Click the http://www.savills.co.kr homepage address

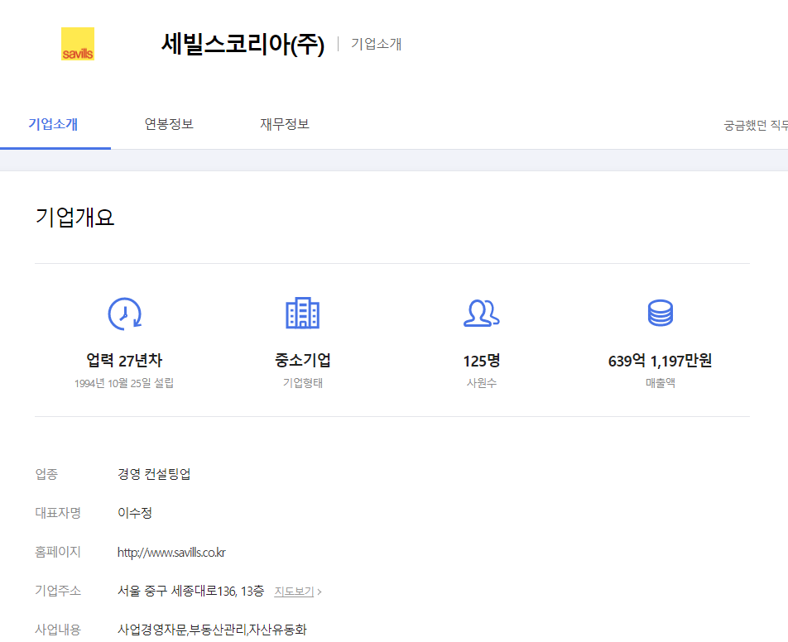[x=171, y=553]
